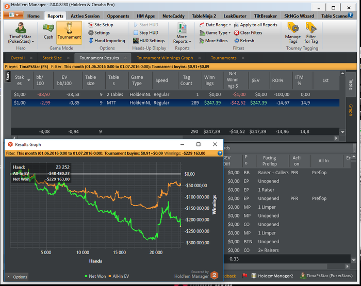The width and height of the screenshot is (361, 286).
Task: Sort by Stakes column header
Action: pyautogui.click(x=21, y=80)
